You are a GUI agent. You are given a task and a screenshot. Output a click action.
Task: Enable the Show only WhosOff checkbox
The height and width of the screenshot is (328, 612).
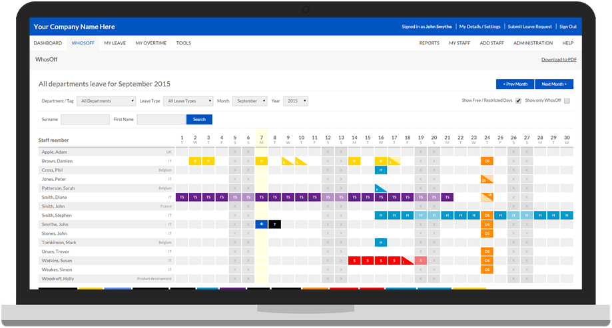coord(567,100)
